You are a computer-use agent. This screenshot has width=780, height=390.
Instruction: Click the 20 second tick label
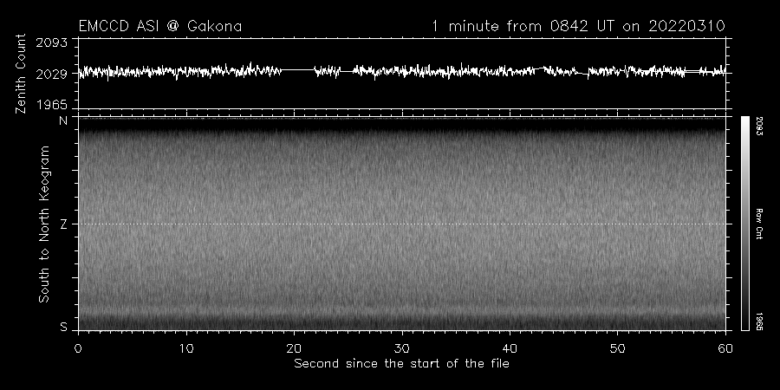point(294,348)
